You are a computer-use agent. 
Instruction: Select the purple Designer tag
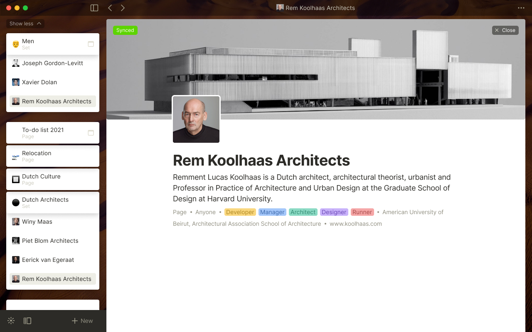coord(334,212)
